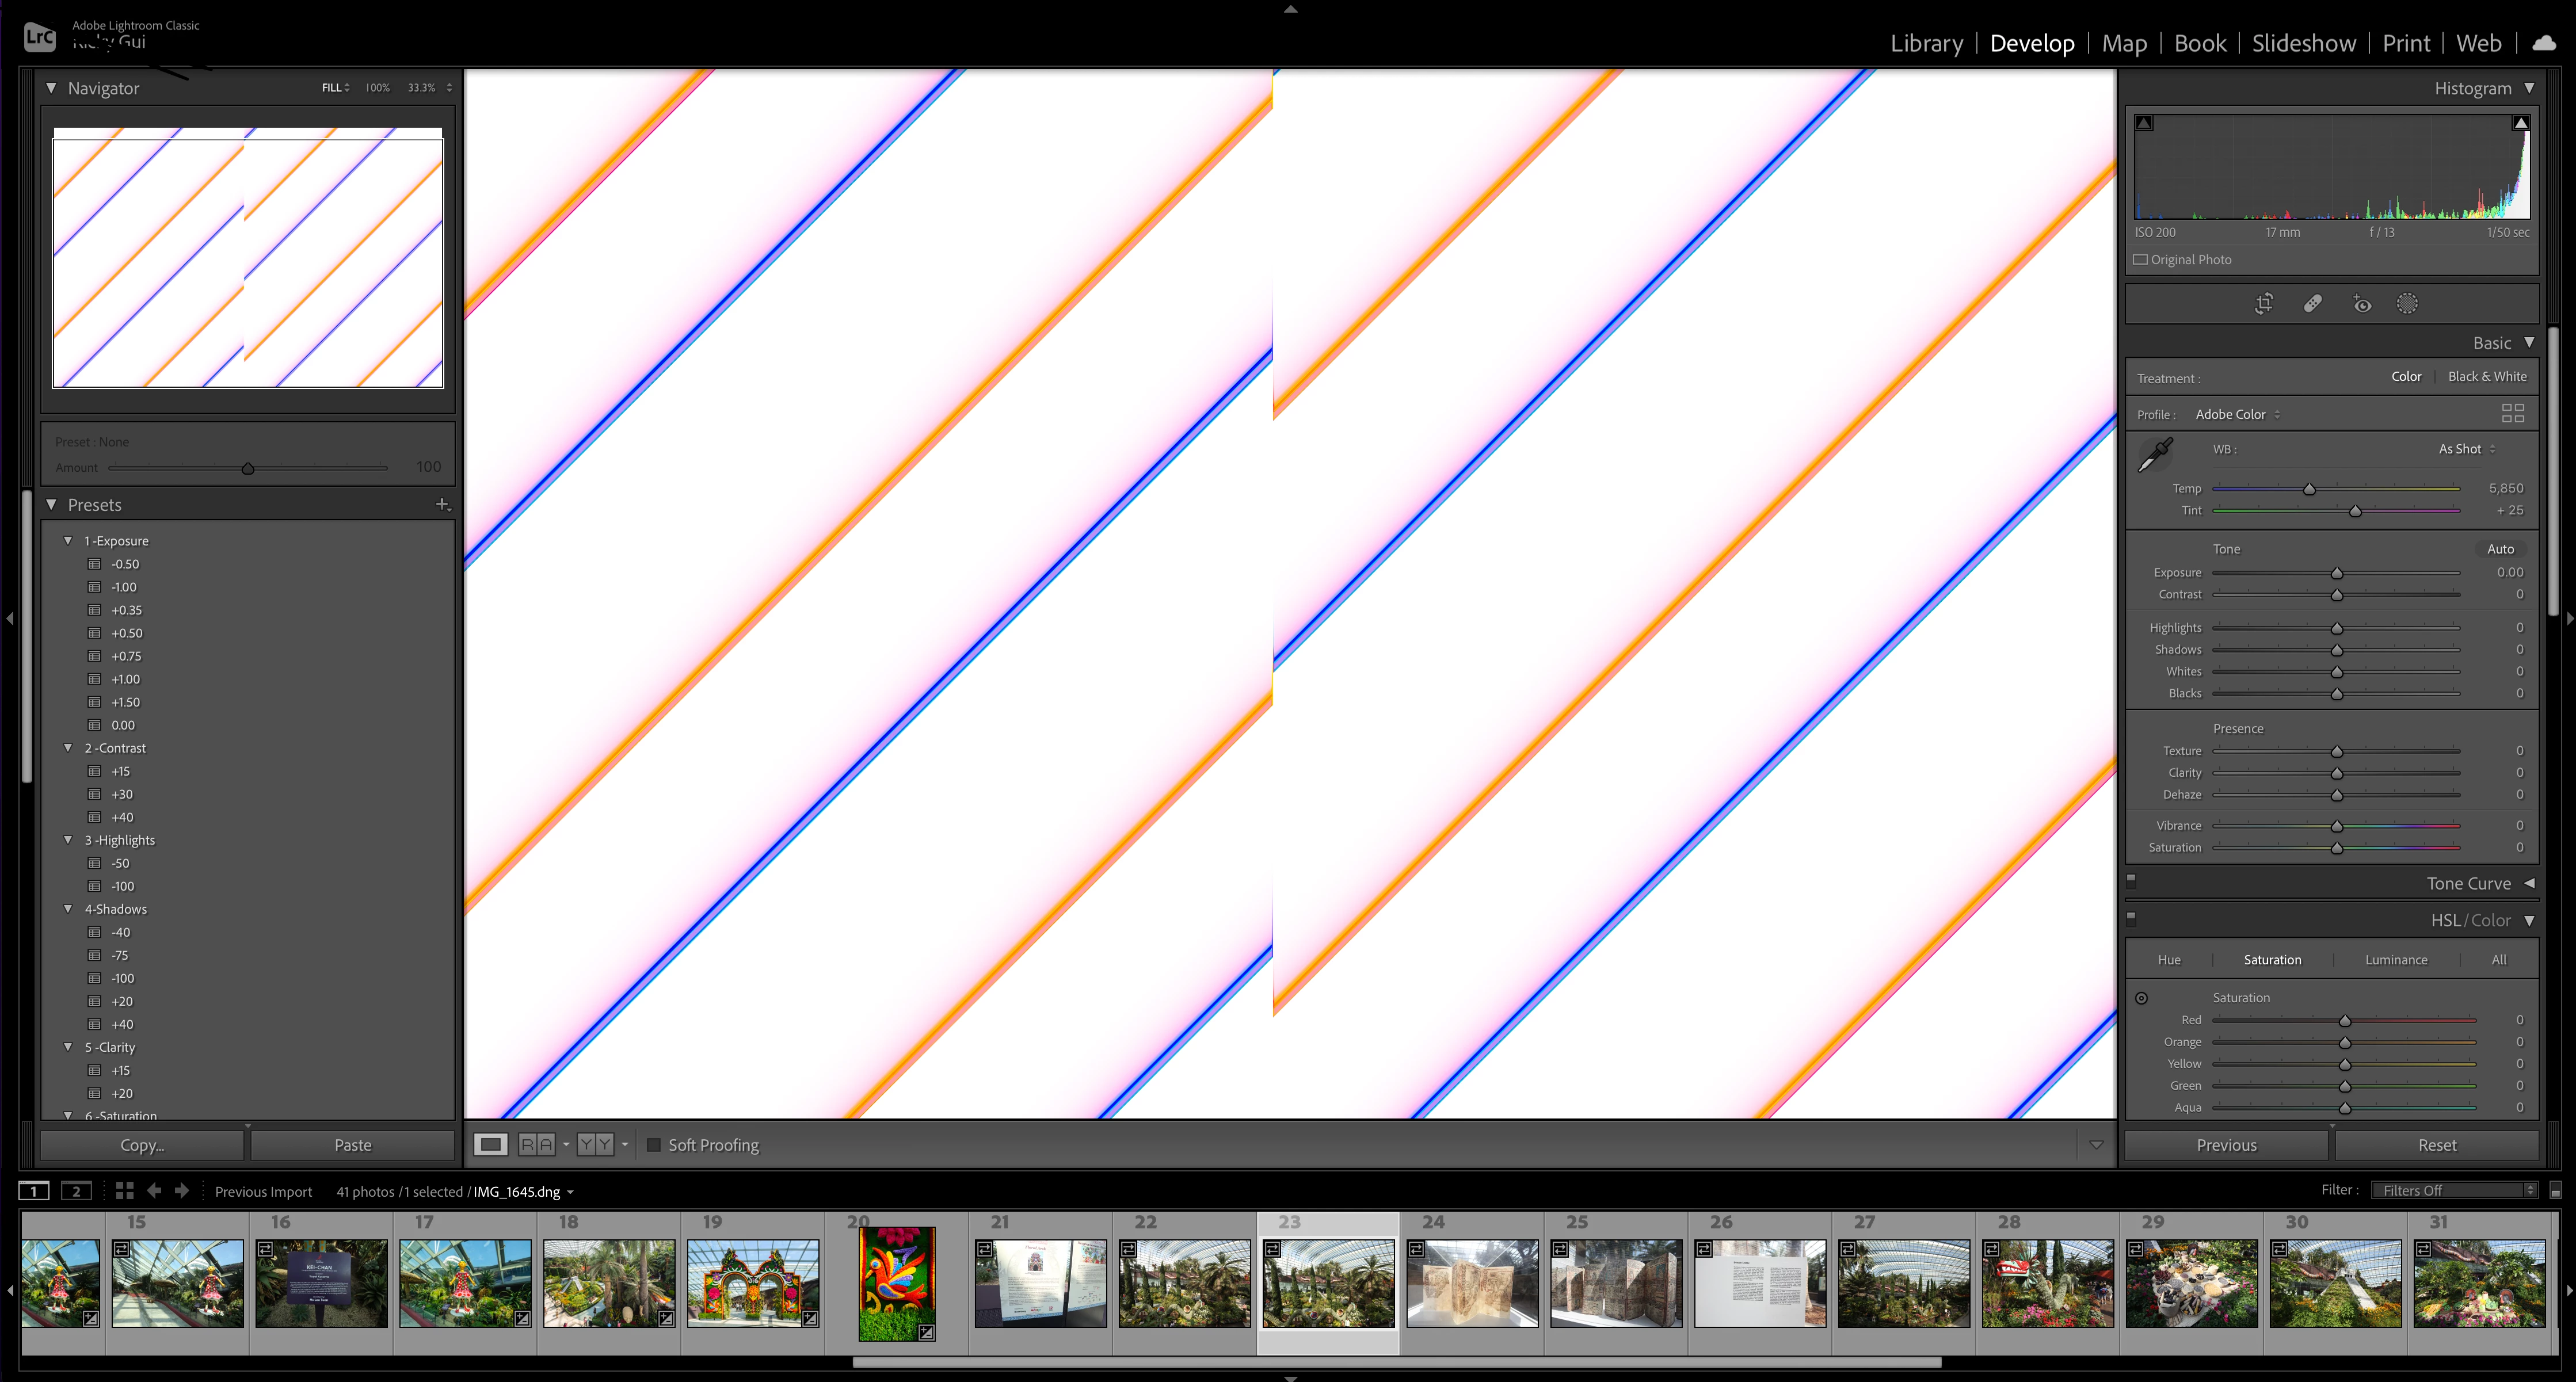The image size is (2576, 1382).
Task: Open the Masking tool
Action: (2407, 304)
